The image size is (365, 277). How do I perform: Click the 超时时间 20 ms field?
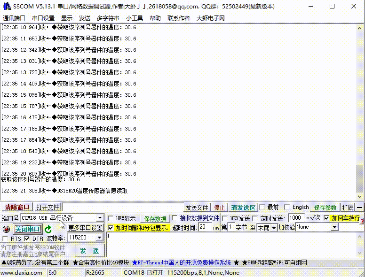[205, 227]
